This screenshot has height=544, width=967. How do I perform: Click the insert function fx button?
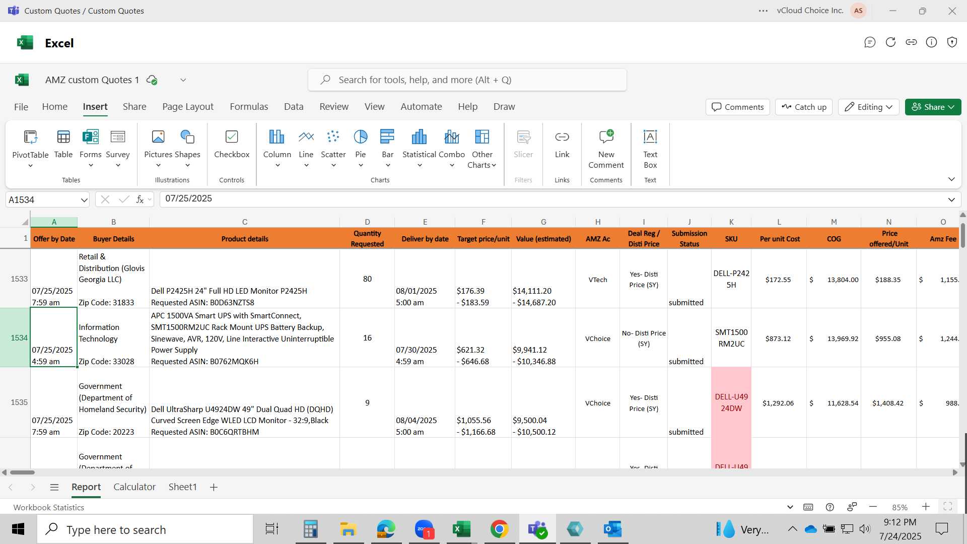point(140,199)
